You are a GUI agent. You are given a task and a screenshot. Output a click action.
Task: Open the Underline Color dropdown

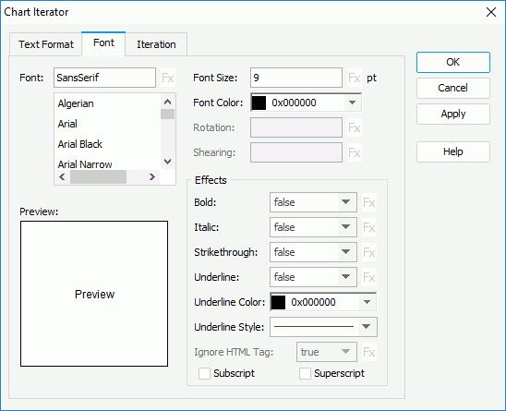pyautogui.click(x=367, y=302)
